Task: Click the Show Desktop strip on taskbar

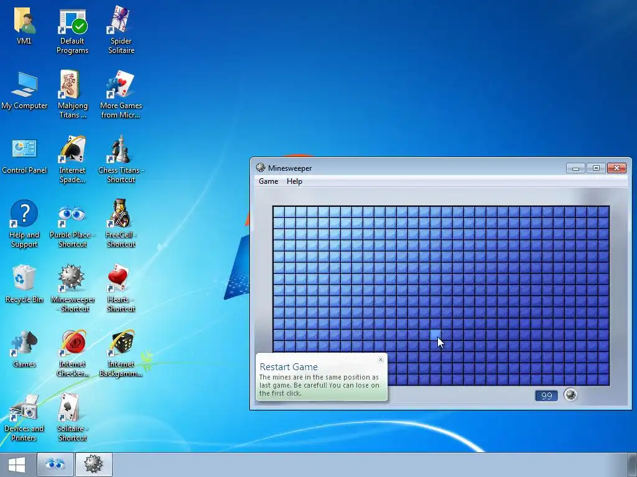Action: (633, 465)
